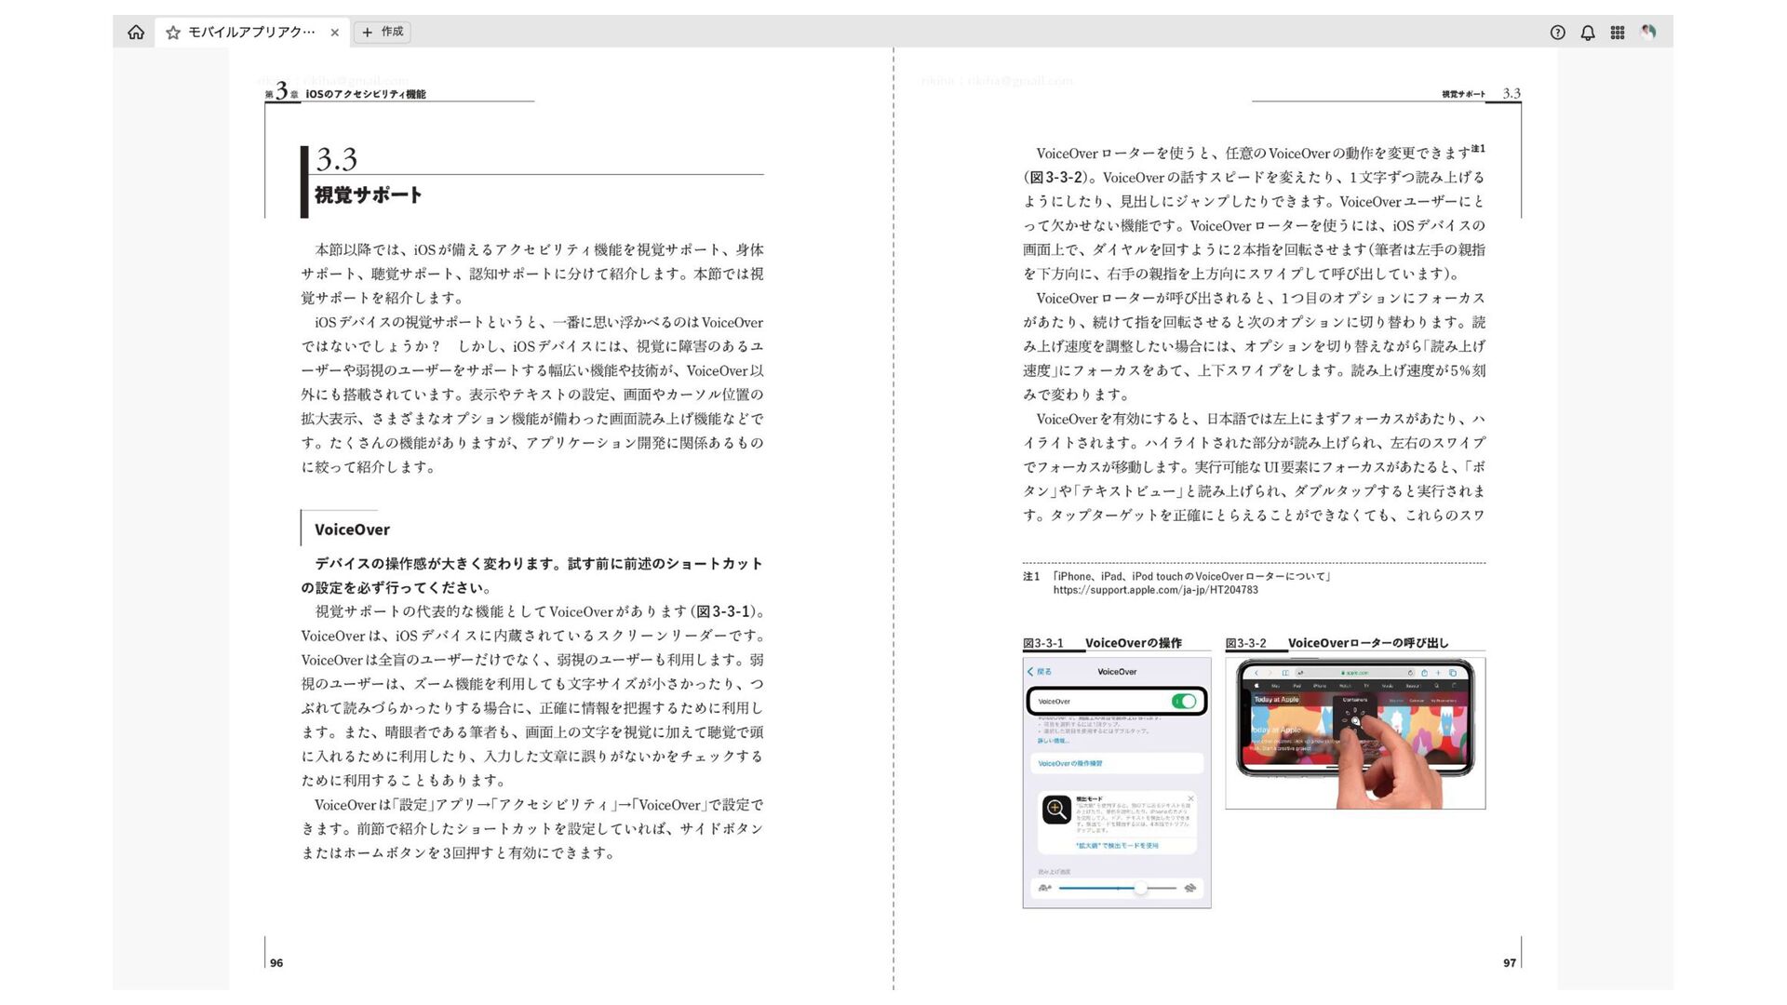
Task: Open the user profile avatar
Action: 1648,33
